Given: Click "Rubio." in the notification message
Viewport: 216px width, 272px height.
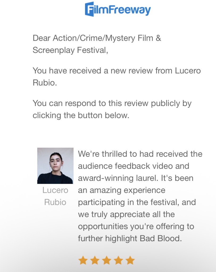Looking at the screenshot, I should pos(45,83).
